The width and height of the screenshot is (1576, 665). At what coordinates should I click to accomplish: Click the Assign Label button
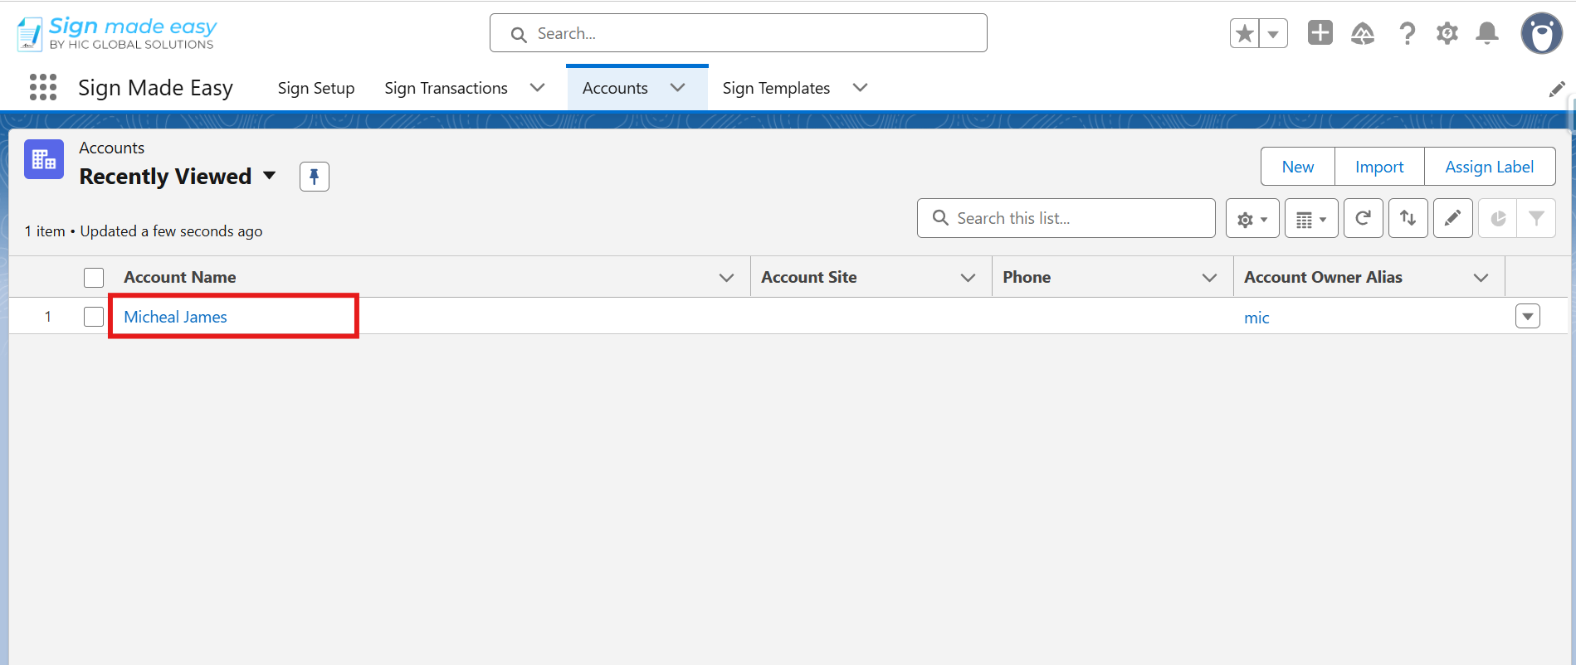[x=1490, y=167]
